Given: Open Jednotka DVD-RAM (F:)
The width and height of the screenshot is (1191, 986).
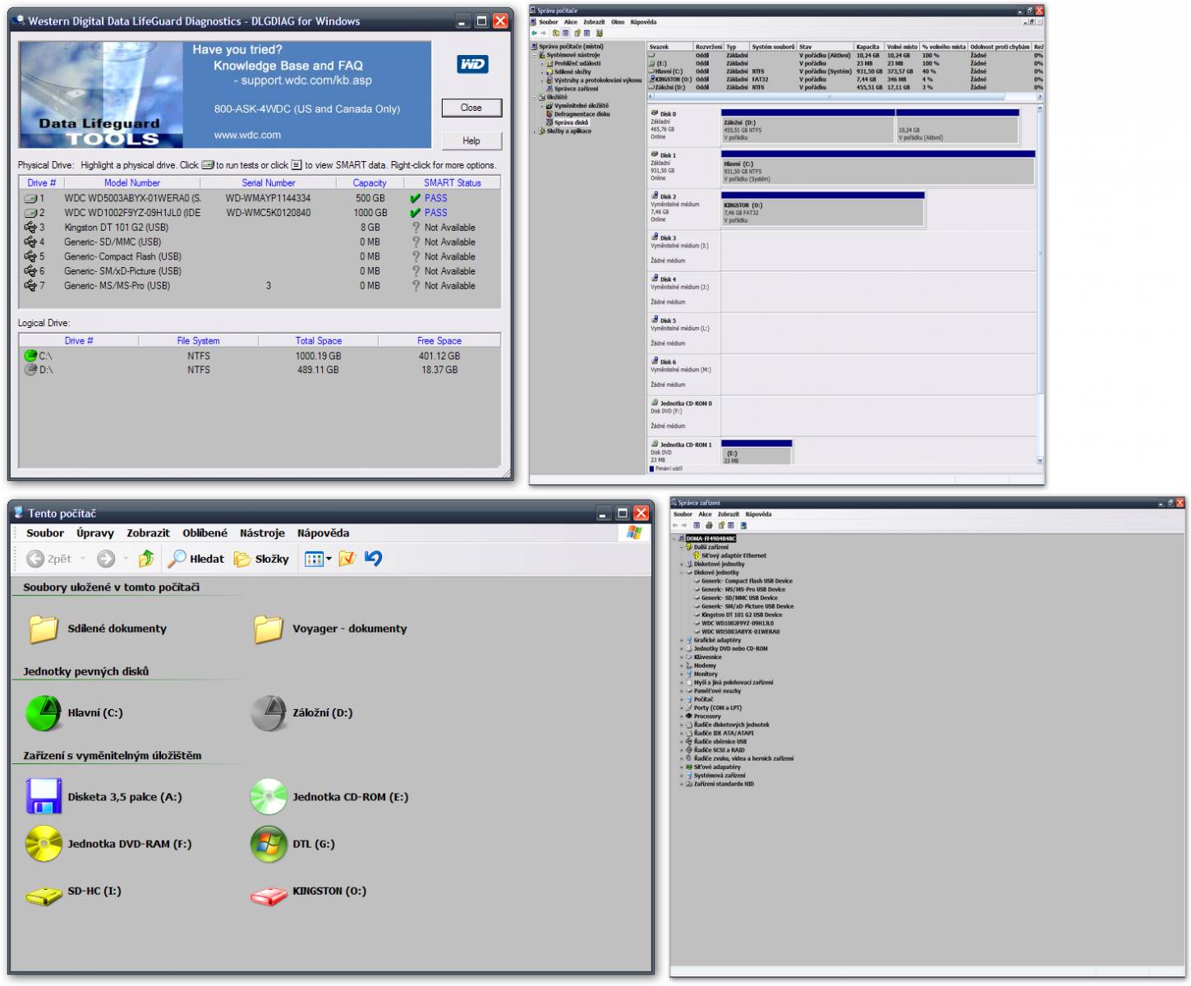Looking at the screenshot, I should (108, 844).
